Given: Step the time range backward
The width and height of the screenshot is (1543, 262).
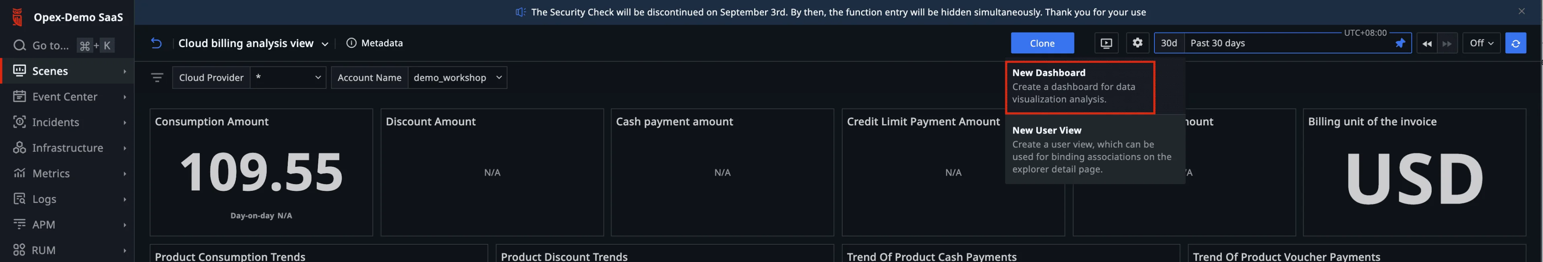Looking at the screenshot, I should (x=1427, y=44).
